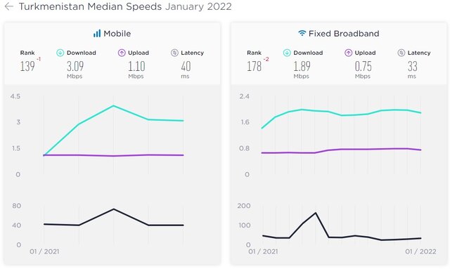This screenshot has width=450, height=269.
Task: Click the purple broadband upload line
Action: click(x=341, y=150)
